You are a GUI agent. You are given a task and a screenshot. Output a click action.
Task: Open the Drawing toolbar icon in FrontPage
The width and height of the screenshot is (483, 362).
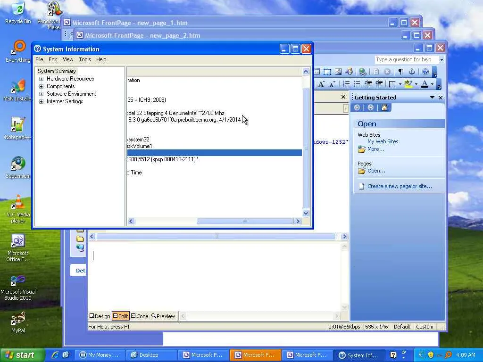(x=349, y=72)
